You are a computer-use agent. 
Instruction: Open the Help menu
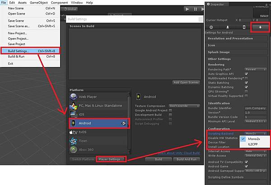tap(89, 3)
